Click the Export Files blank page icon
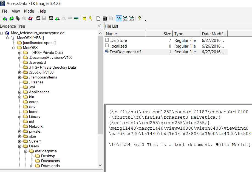Screen dimensions: 252x172 click(x=98, y=19)
